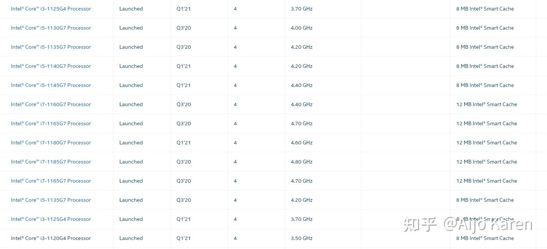
Task: Select the Intel Core i7-1180G7 Processor link
Action: pyautogui.click(x=51, y=142)
